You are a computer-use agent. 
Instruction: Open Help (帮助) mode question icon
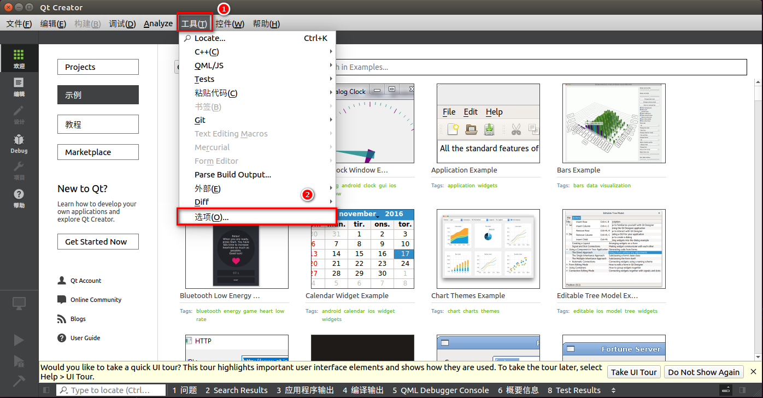click(19, 194)
